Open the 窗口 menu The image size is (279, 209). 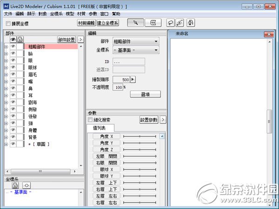104,14
